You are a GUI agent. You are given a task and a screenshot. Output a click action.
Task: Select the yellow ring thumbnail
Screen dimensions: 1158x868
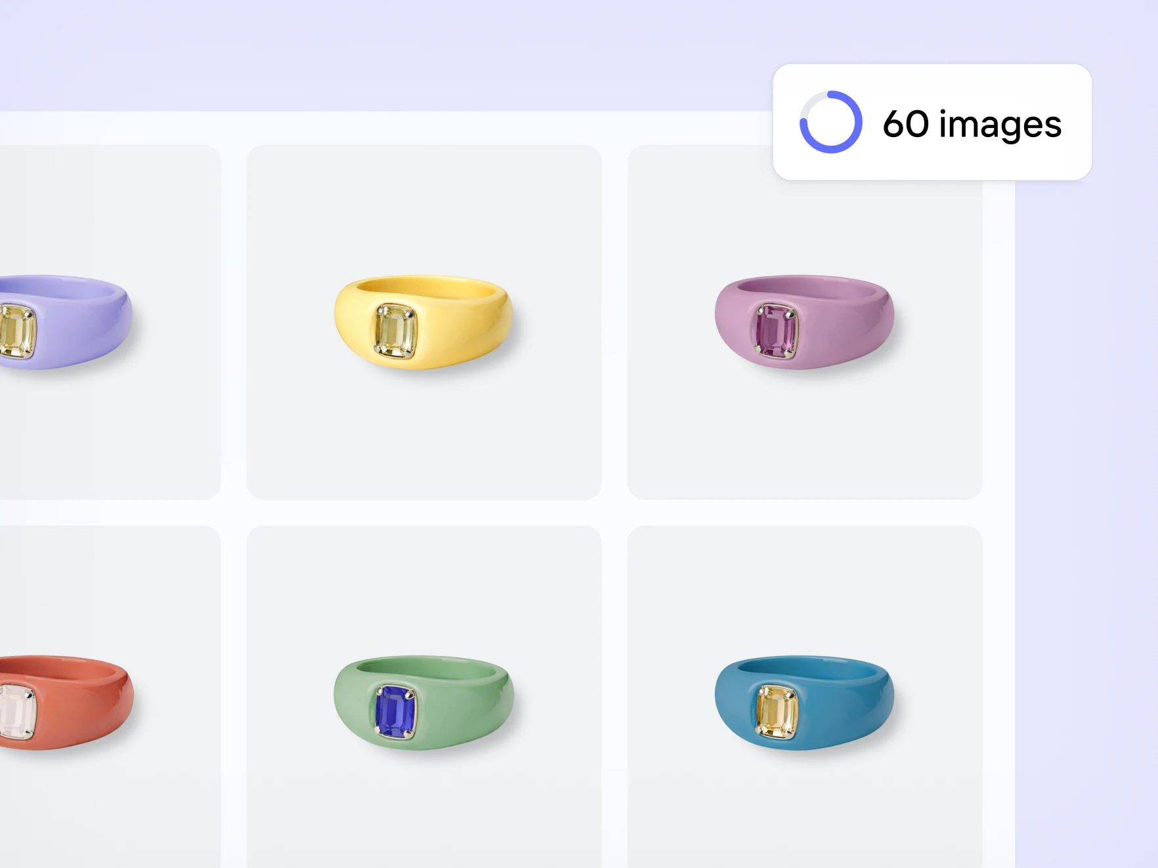424,322
